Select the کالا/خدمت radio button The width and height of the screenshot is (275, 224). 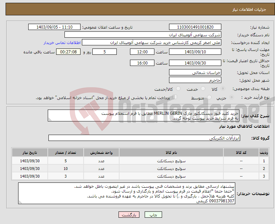(178, 89)
